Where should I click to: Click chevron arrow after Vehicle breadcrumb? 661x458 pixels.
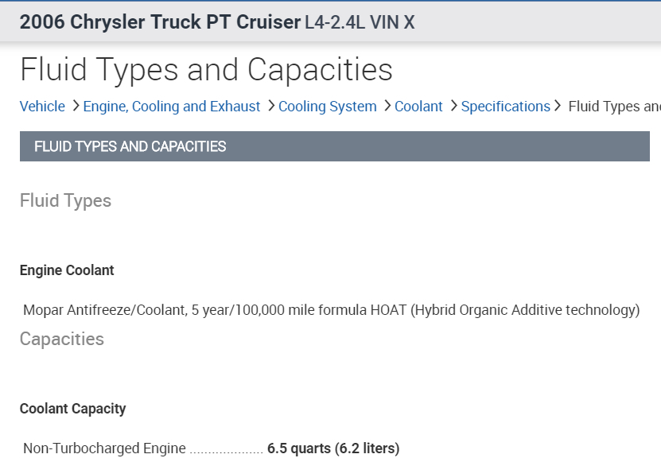click(76, 106)
